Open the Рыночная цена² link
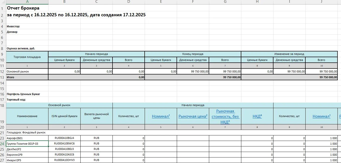The image size is (341, 163). 193,116
